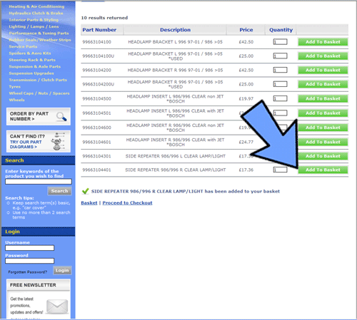This screenshot has width=357, height=320.
Task: Open Heating & Air Conditioning category
Action: pyautogui.click(x=36, y=6)
